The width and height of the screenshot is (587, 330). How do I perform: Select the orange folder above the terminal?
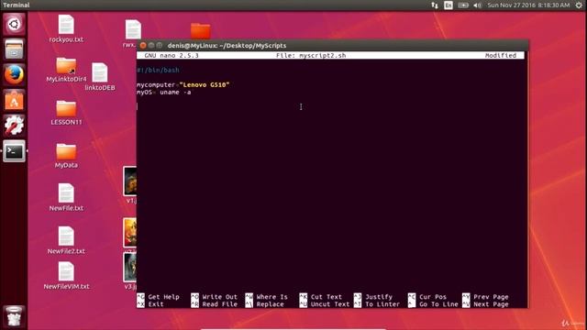200,30
